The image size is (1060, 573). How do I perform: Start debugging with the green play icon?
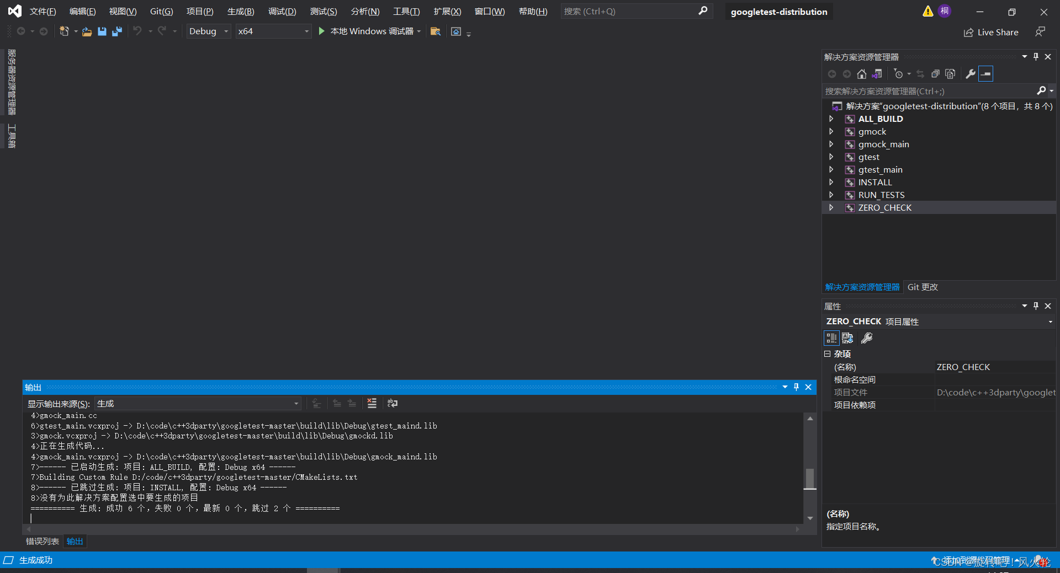click(x=322, y=31)
